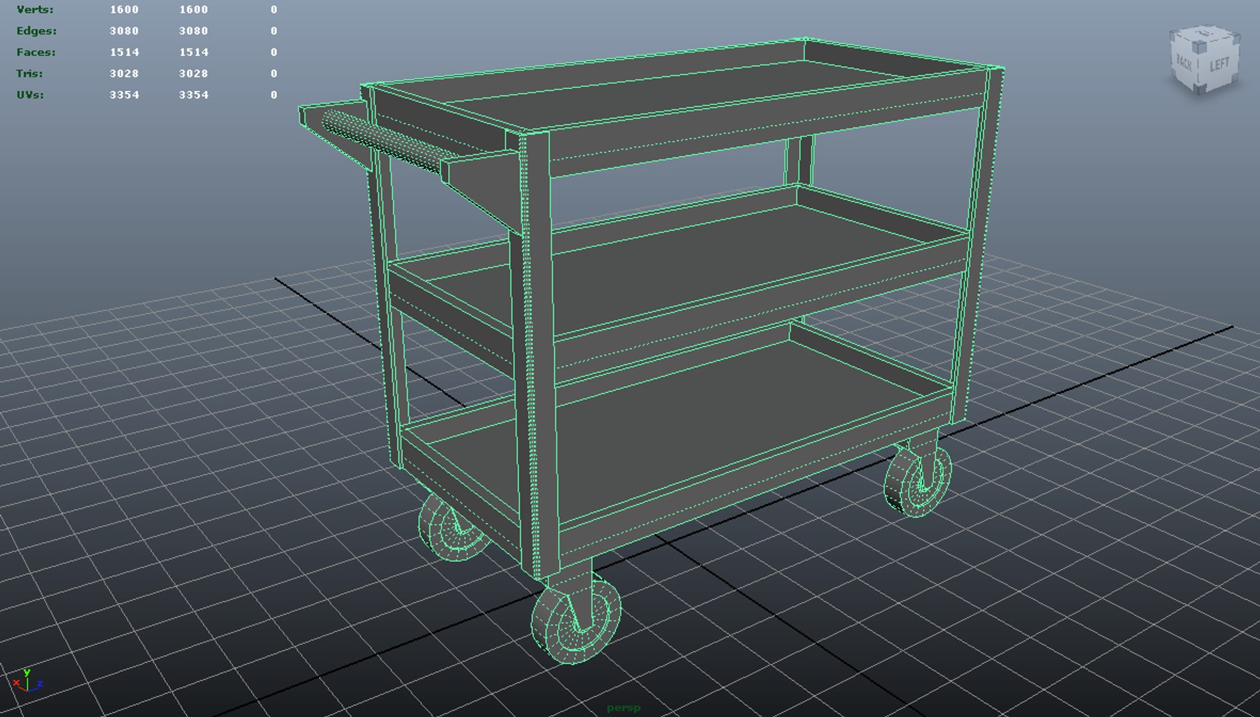Click the 'Tris:' heads-up label
The image size is (1260, 717).
[x=29, y=73]
